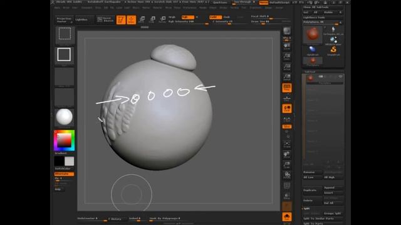The image size is (401, 225).
Task: Select the black secondary color swatch
Action: click(59, 161)
